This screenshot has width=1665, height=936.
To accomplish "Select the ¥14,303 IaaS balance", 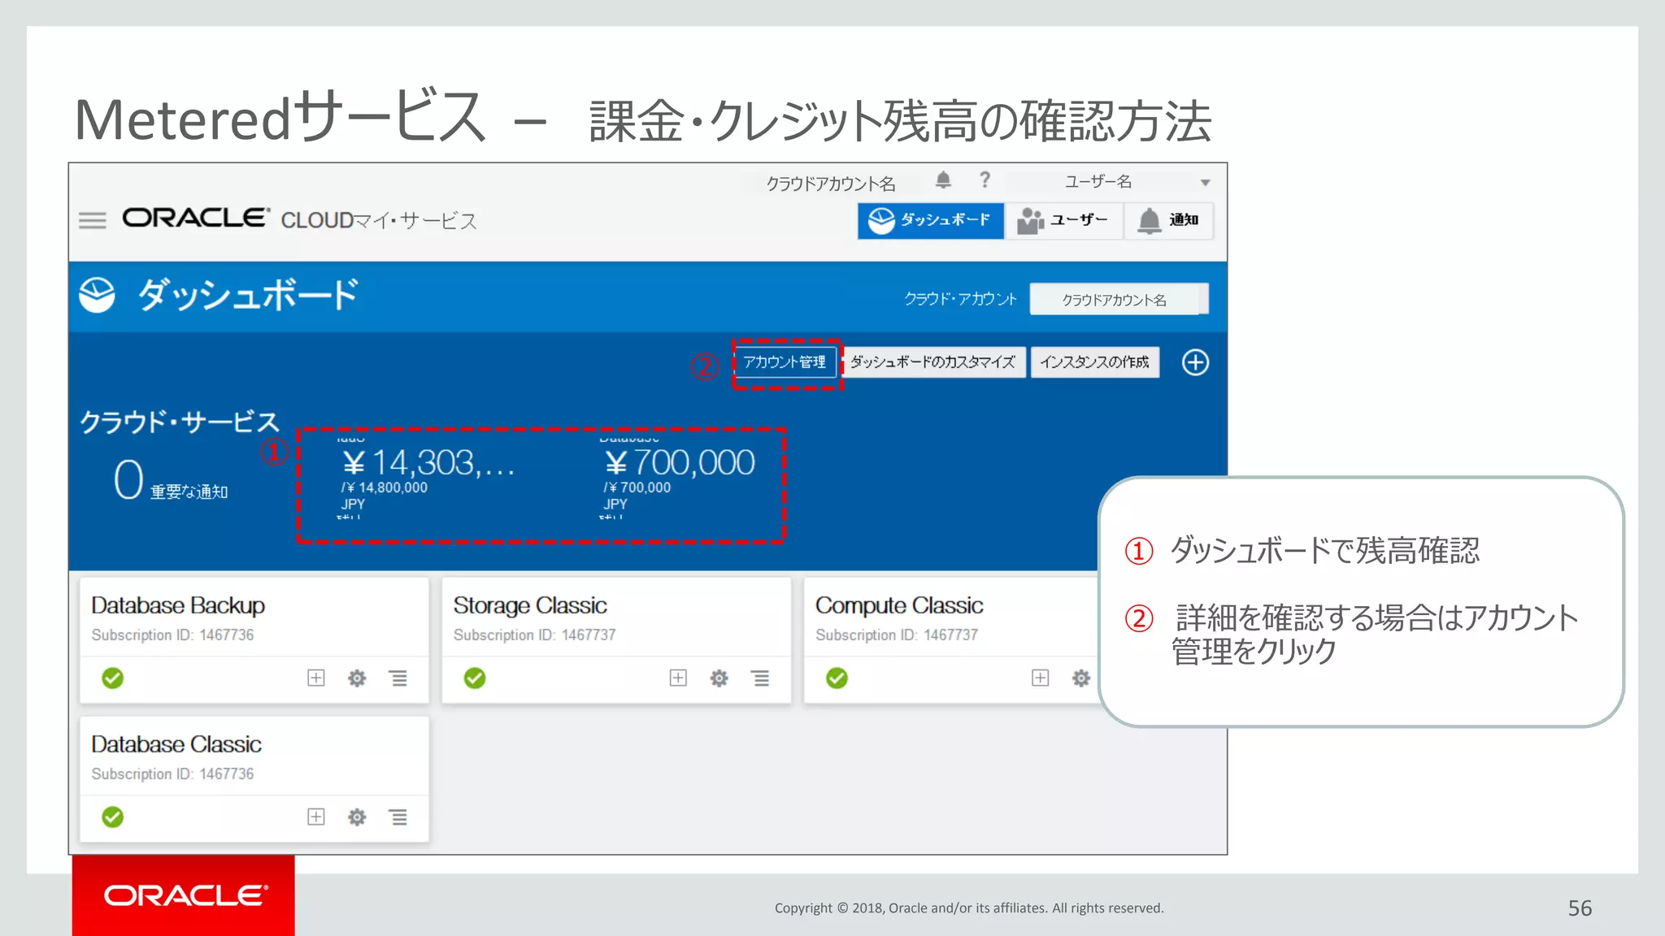I will (428, 463).
